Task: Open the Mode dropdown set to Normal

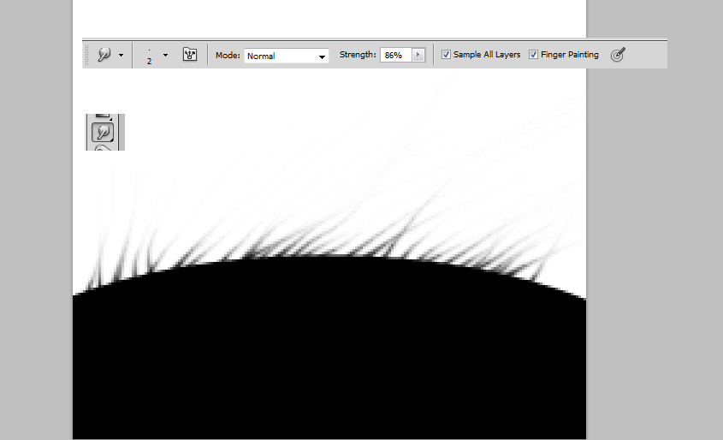Action: click(287, 56)
